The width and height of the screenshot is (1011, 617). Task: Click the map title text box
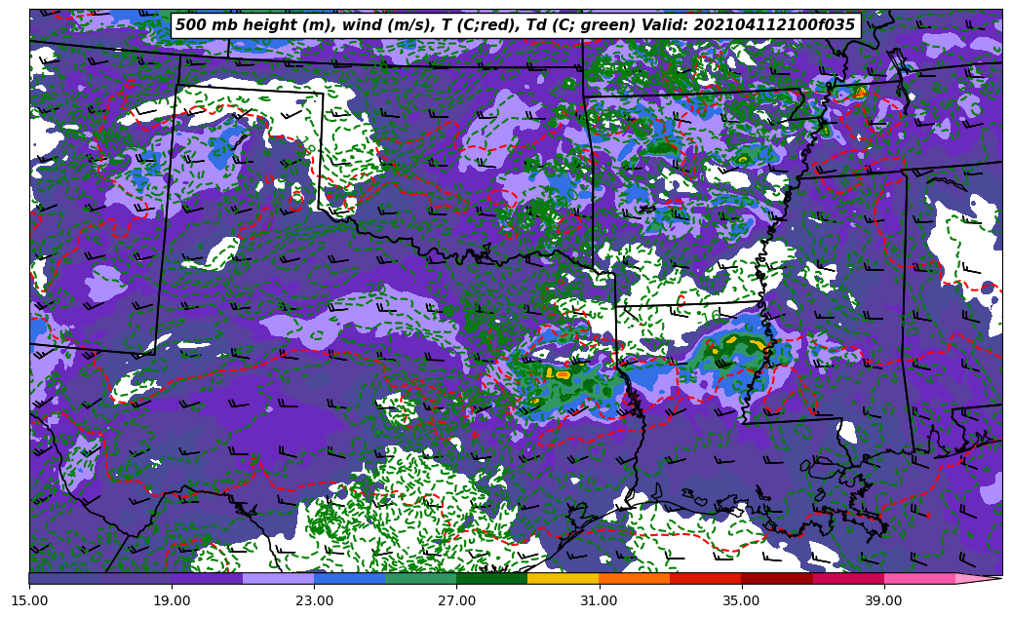click(516, 25)
